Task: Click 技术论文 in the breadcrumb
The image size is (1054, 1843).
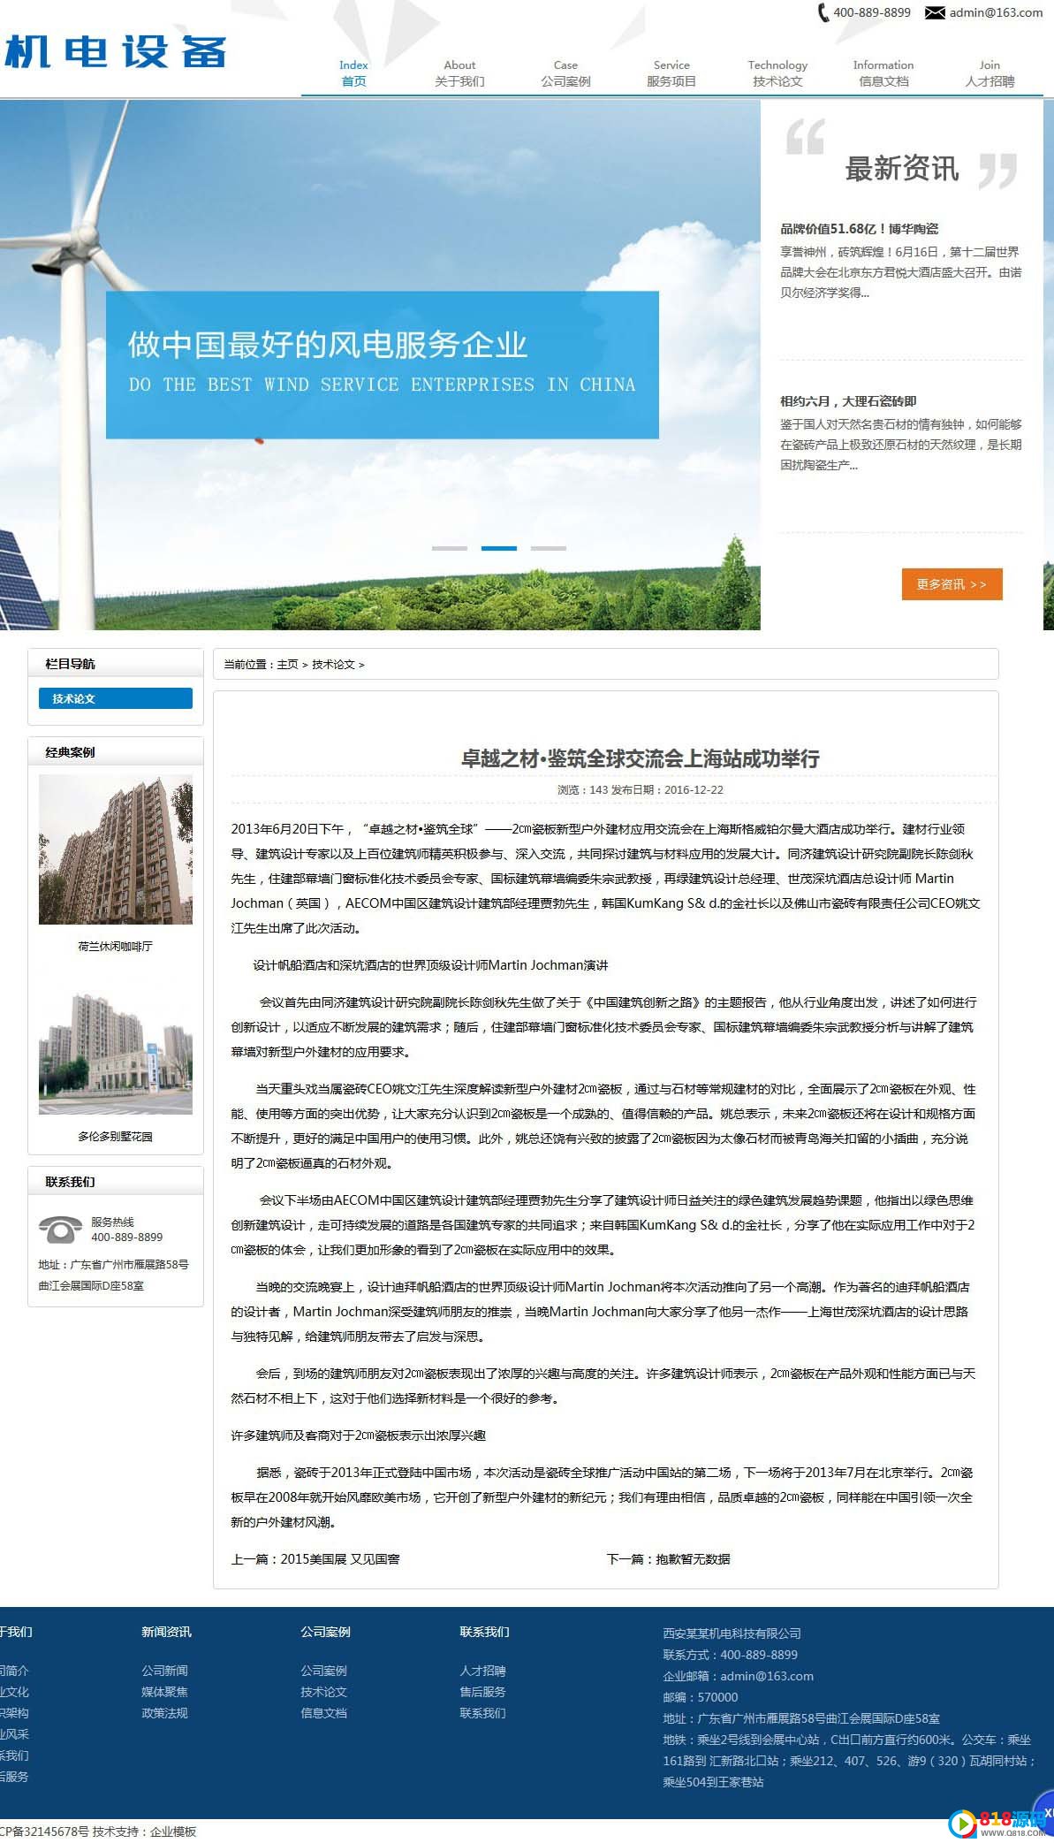Action: [x=333, y=664]
